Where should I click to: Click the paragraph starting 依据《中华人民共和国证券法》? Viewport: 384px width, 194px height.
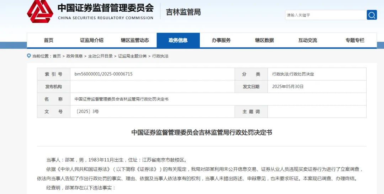[x=200, y=174]
